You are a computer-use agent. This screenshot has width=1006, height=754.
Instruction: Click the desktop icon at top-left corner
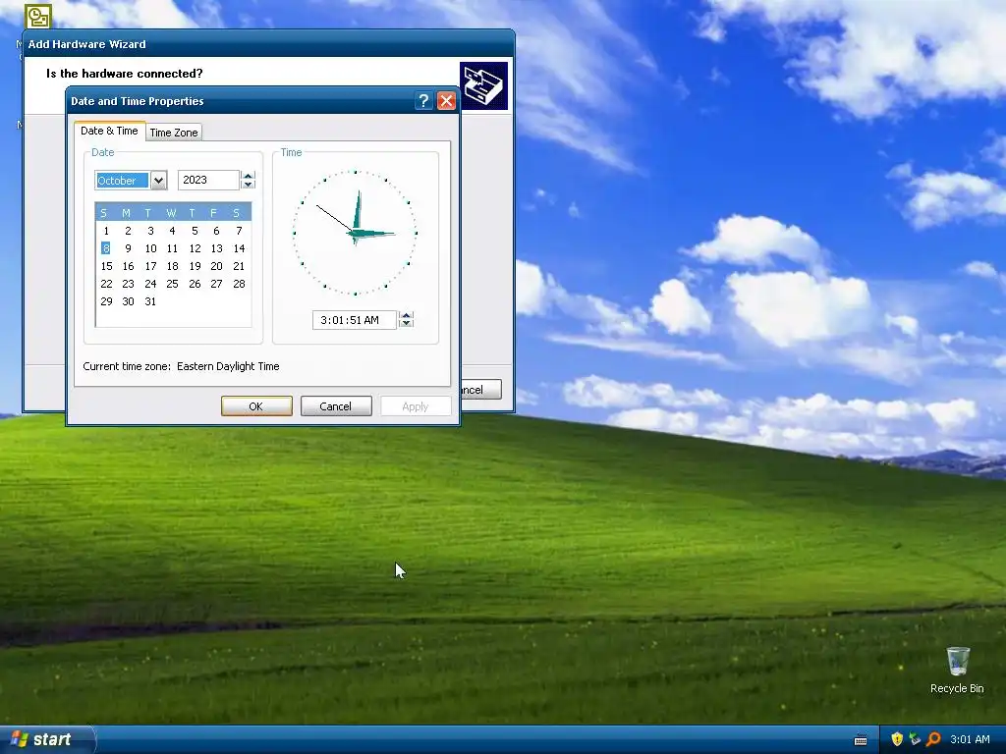37,16
